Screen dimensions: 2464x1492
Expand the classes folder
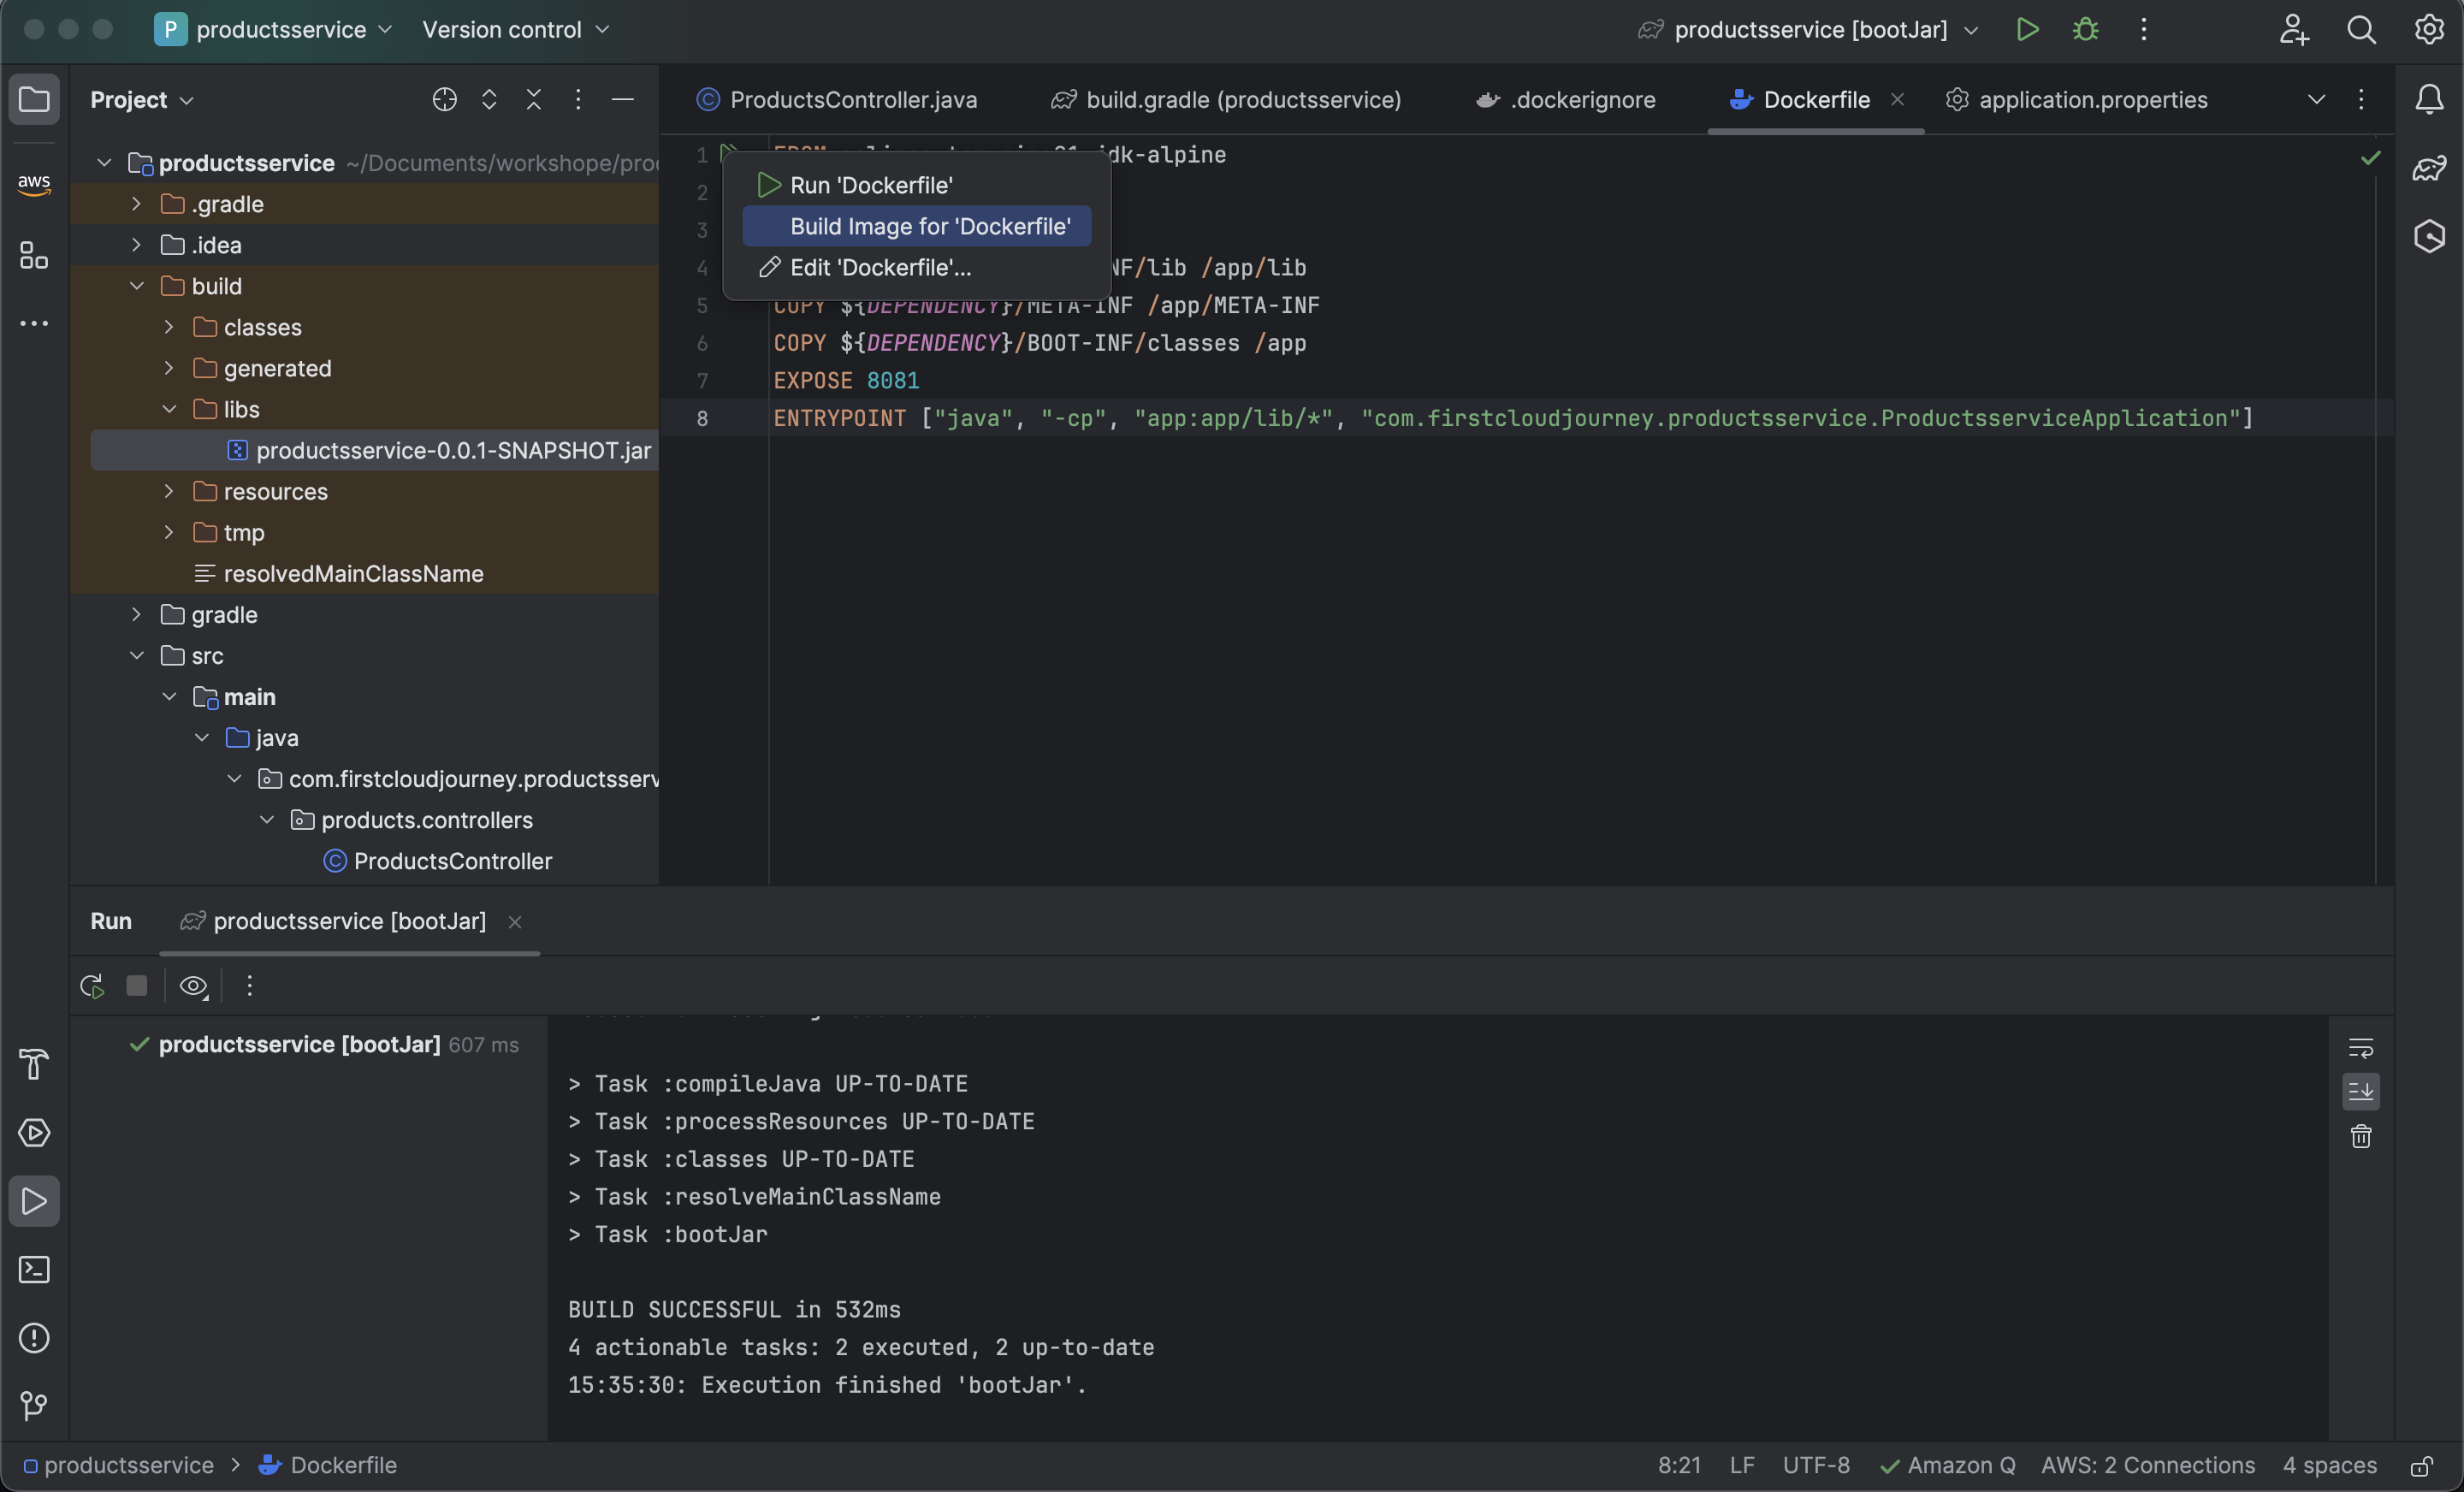[169, 327]
